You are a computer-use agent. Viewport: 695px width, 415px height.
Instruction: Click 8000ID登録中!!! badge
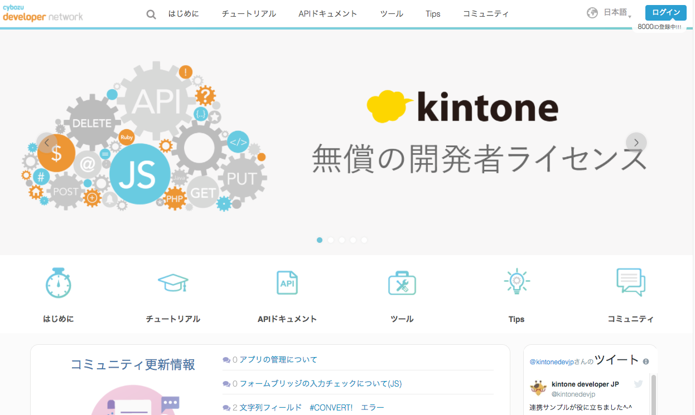(659, 27)
